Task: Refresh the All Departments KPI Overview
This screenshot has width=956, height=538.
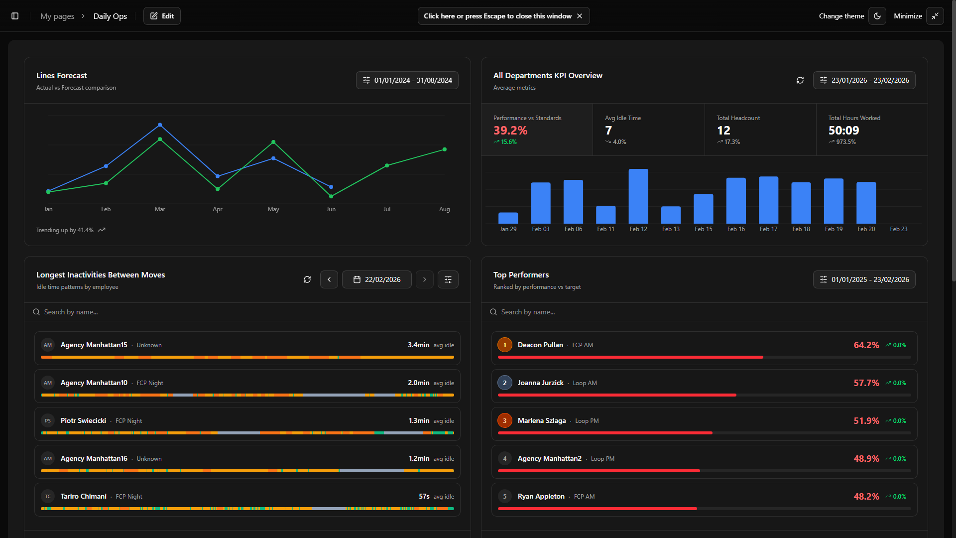Action: pyautogui.click(x=800, y=80)
